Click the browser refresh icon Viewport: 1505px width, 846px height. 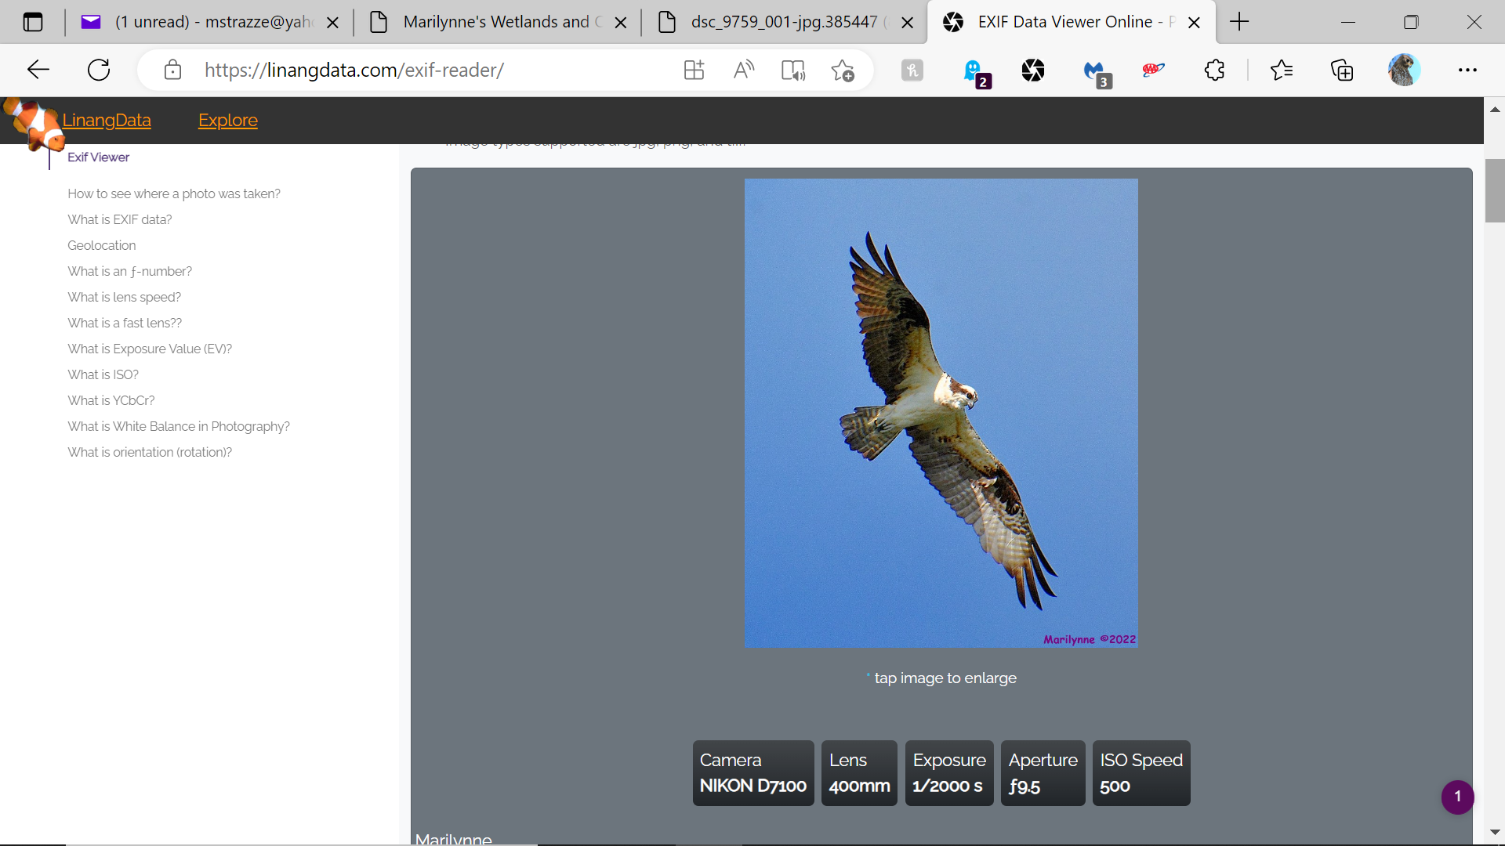tap(99, 70)
